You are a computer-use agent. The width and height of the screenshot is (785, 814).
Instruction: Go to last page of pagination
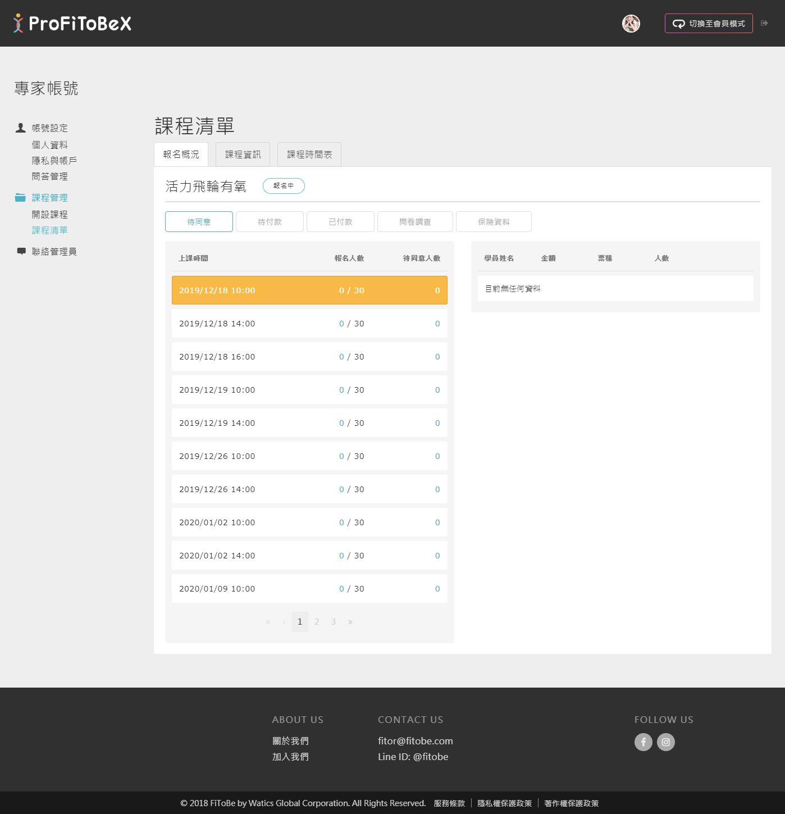(350, 622)
